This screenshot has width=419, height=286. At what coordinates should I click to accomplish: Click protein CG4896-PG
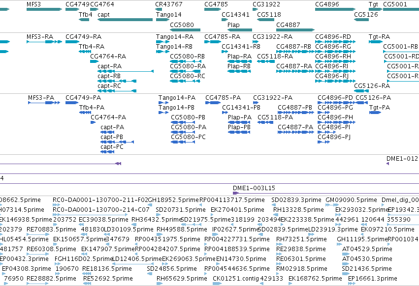click(x=323, y=113)
